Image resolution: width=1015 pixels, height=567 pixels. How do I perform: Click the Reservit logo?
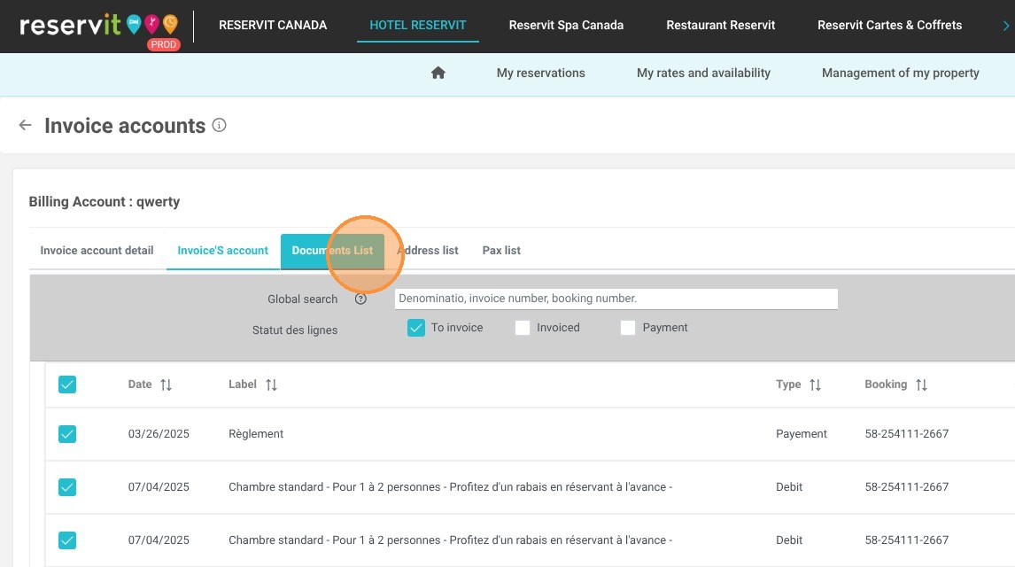(98, 26)
